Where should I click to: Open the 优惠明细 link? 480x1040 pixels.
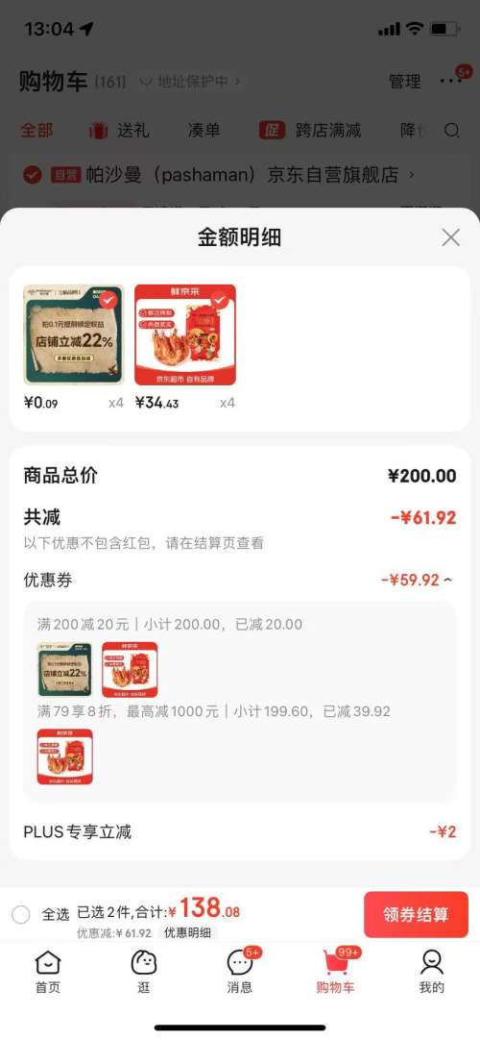(x=187, y=932)
